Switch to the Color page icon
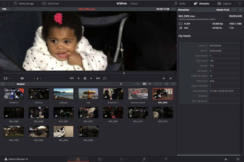Viewport: 244px width, 162px height. 122,159
